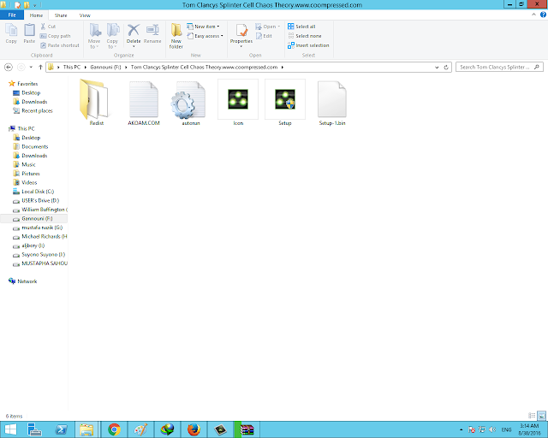Image resolution: width=548 pixels, height=438 pixels.
Task: Switch to the Share ribbon tab
Action: tap(61, 15)
